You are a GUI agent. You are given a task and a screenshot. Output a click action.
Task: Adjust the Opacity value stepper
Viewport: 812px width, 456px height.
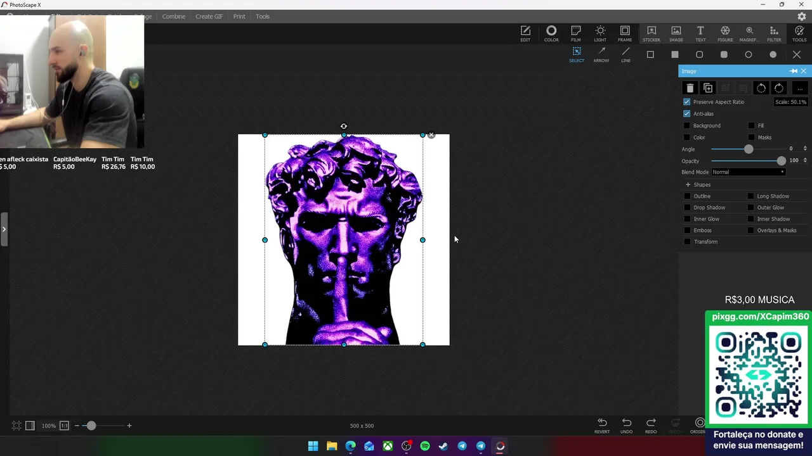point(805,161)
